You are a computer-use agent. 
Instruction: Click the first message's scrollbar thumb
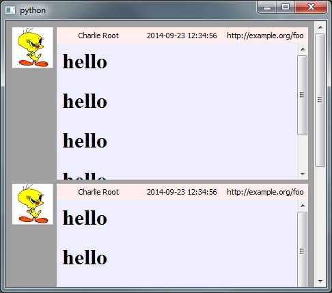(x=303, y=95)
